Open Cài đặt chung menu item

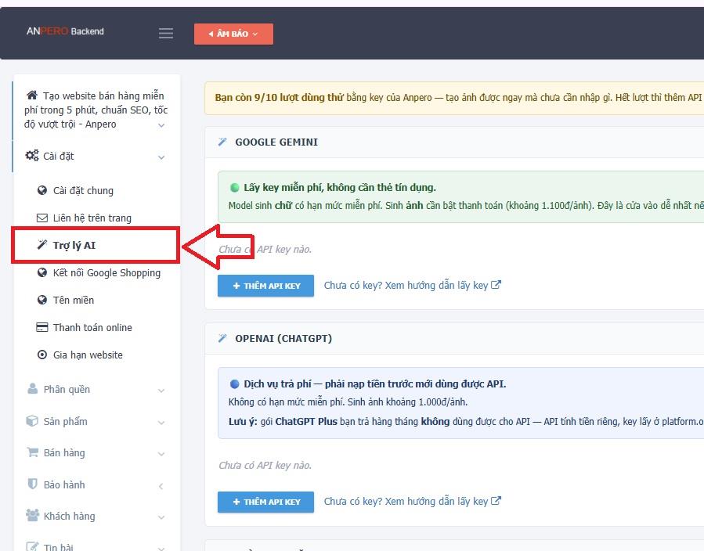83,191
